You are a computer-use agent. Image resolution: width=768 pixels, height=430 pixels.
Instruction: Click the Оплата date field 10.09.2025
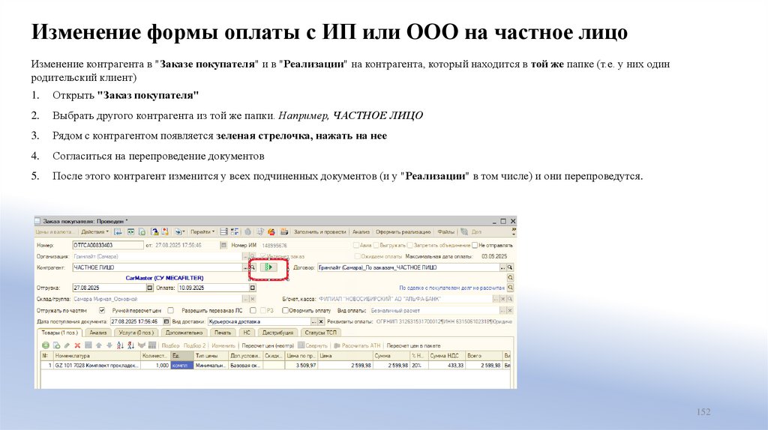214,288
